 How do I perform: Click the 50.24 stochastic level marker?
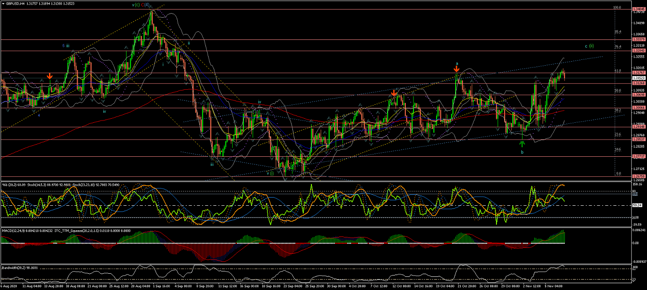pos(638,205)
